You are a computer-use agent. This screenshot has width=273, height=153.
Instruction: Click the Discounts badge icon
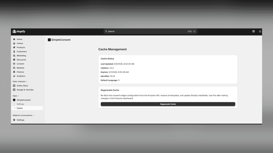14,60
